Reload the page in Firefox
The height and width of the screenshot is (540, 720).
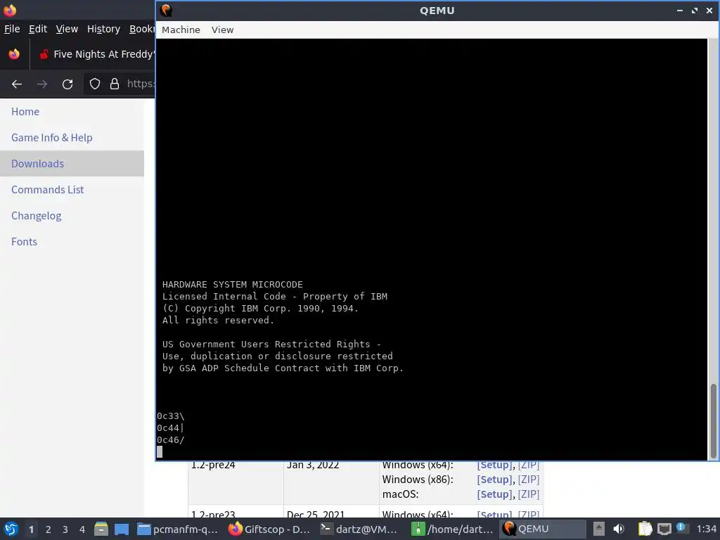coord(67,84)
